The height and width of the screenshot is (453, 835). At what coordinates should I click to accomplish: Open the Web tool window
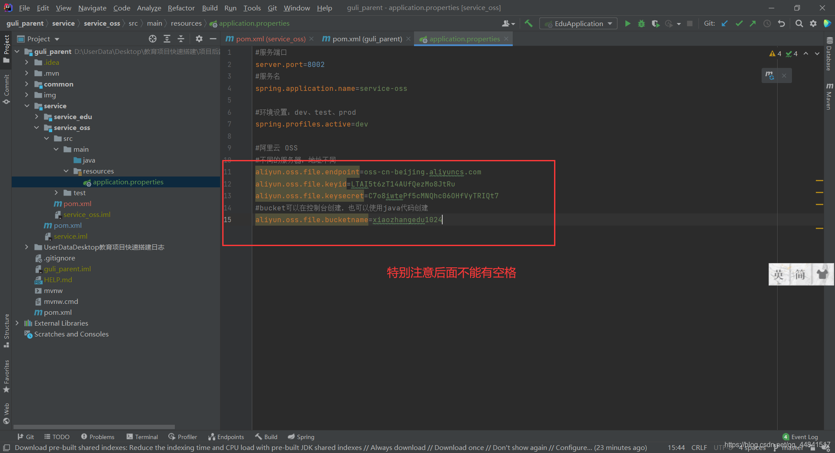tap(6, 413)
